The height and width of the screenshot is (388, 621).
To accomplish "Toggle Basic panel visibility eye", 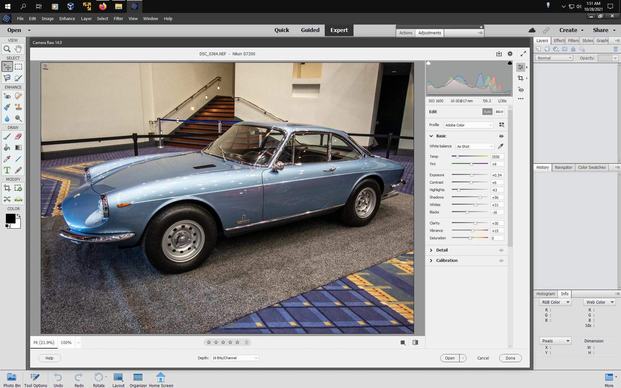I will [501, 136].
